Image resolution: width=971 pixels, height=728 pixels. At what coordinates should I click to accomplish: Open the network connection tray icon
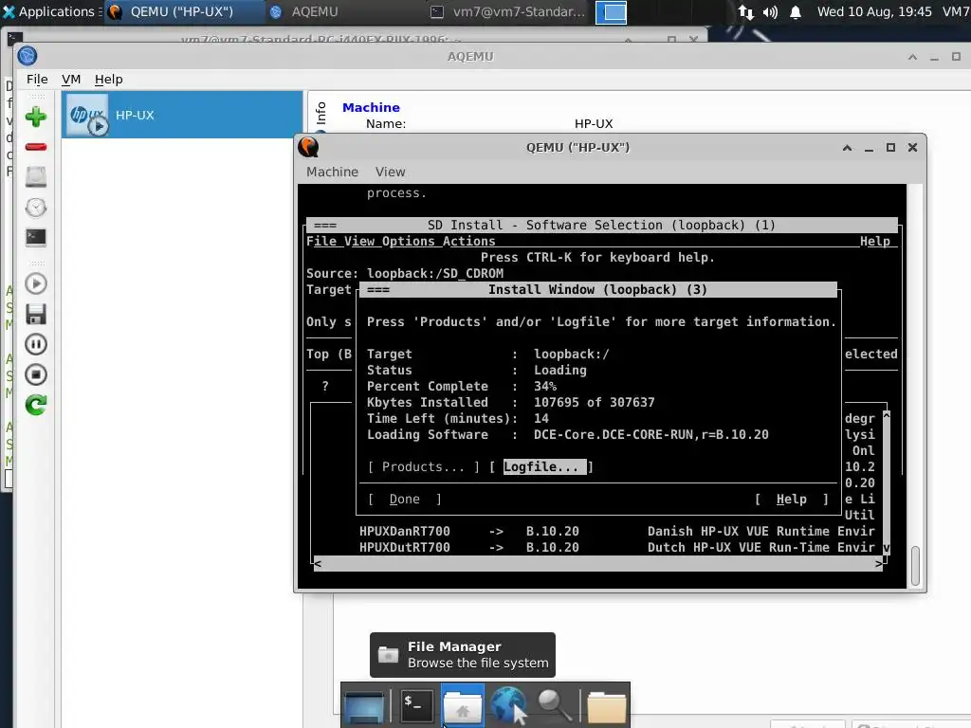745,11
